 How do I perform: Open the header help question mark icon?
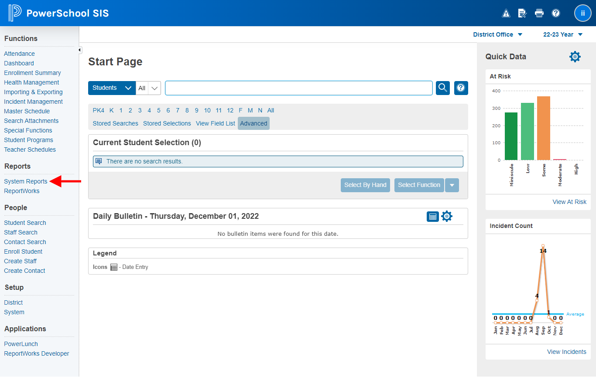pyautogui.click(x=556, y=13)
